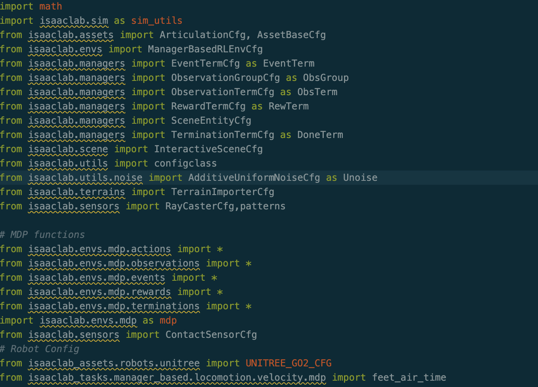The width and height of the screenshot is (538, 387).
Task: Click the UNITREE_GO2_CFG constant
Action: (288, 363)
